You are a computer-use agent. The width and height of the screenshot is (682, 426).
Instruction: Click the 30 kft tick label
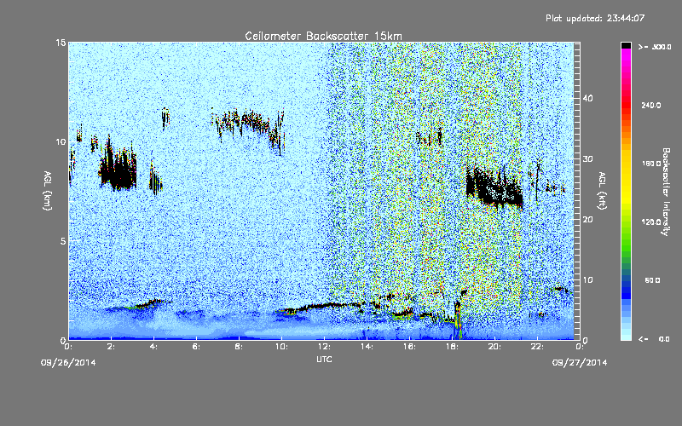coord(587,158)
